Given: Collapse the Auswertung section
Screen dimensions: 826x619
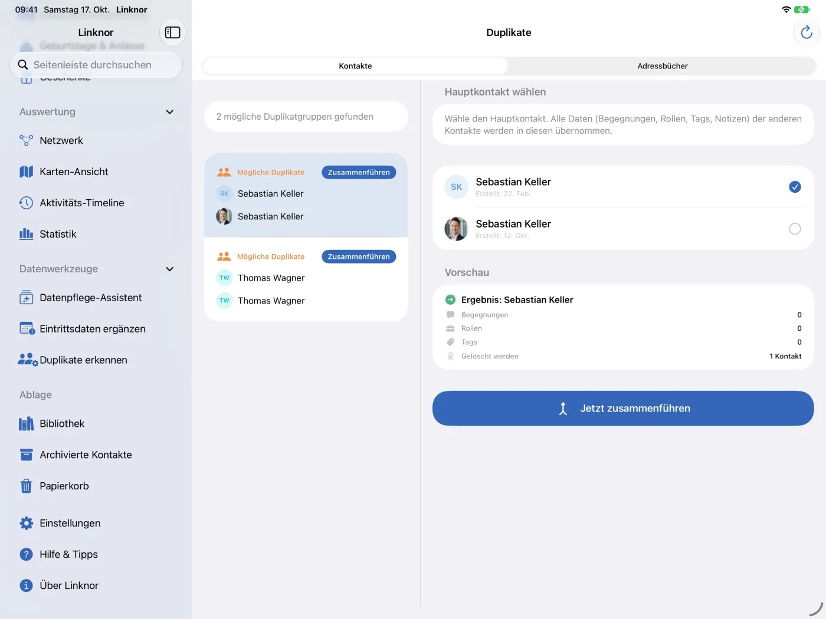Looking at the screenshot, I should 170,112.
